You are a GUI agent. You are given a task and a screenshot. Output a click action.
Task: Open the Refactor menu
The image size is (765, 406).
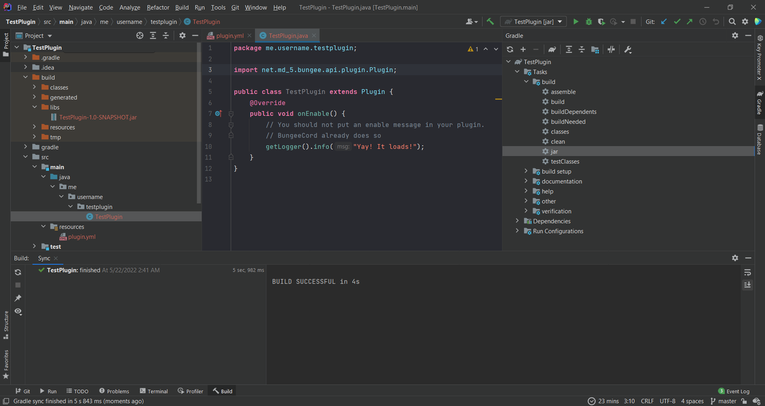[158, 7]
